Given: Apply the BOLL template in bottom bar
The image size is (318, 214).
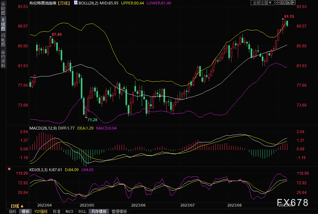Looking at the screenshot, I should click(82, 211).
